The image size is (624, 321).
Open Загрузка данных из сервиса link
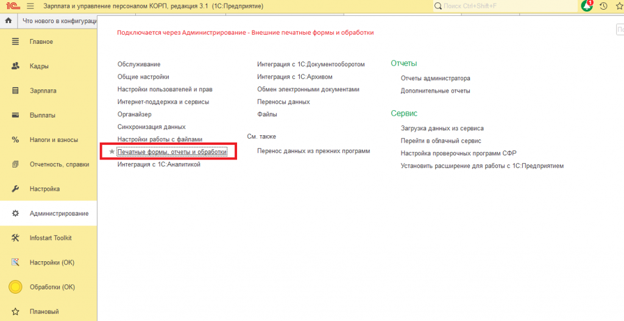coord(442,129)
